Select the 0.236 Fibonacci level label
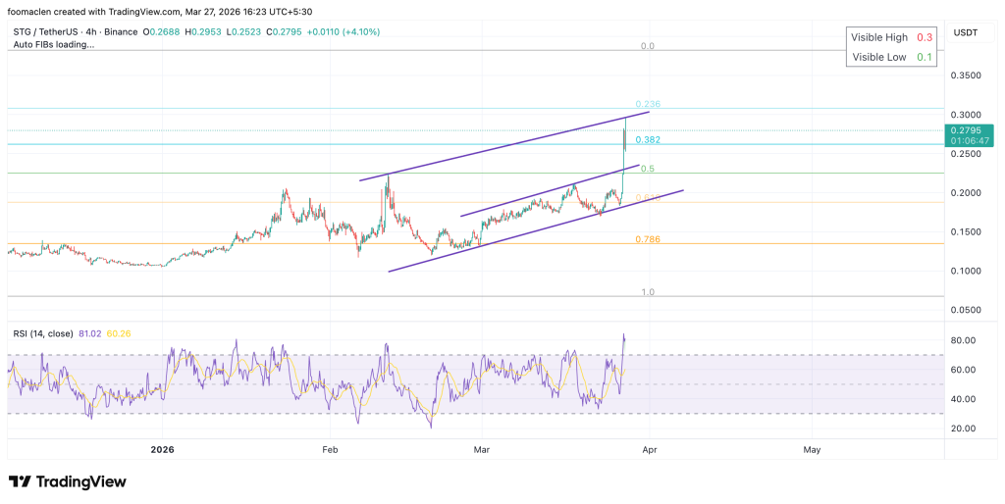 pyautogui.click(x=647, y=104)
